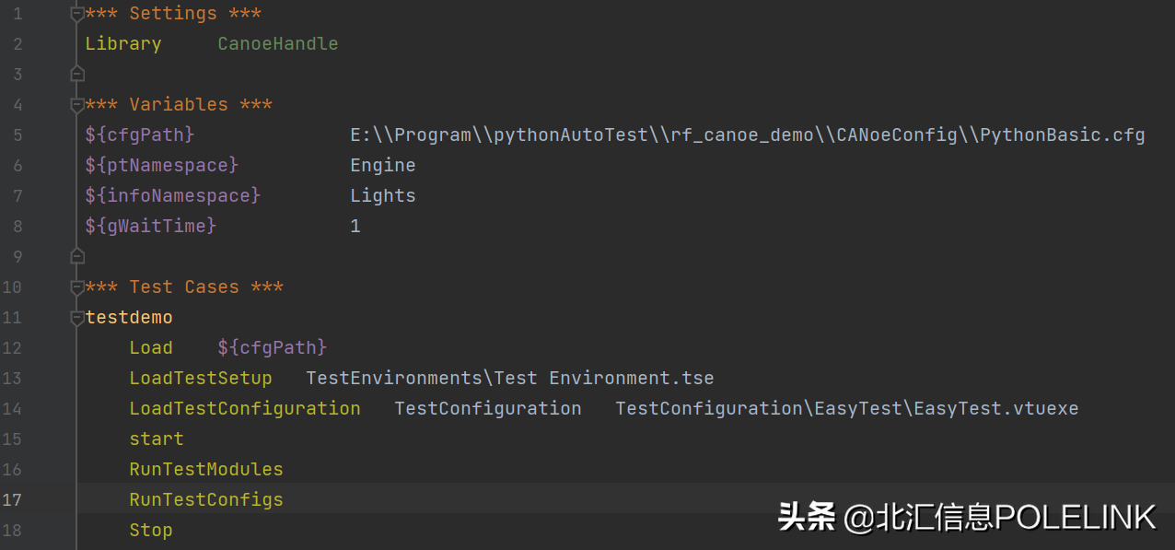Collapse the Settings section fold marker
Image resolution: width=1175 pixels, height=550 pixels.
(77, 14)
